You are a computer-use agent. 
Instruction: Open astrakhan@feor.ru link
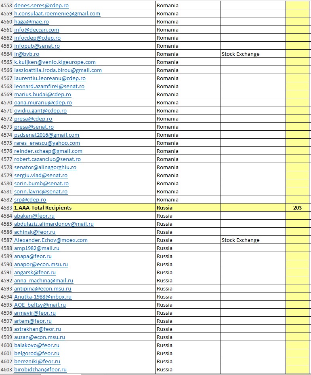(x=38, y=329)
